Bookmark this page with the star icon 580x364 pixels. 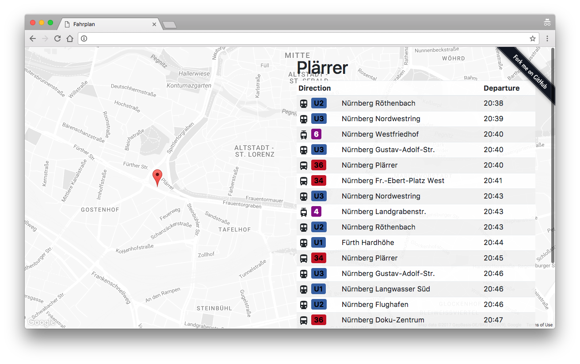(533, 38)
